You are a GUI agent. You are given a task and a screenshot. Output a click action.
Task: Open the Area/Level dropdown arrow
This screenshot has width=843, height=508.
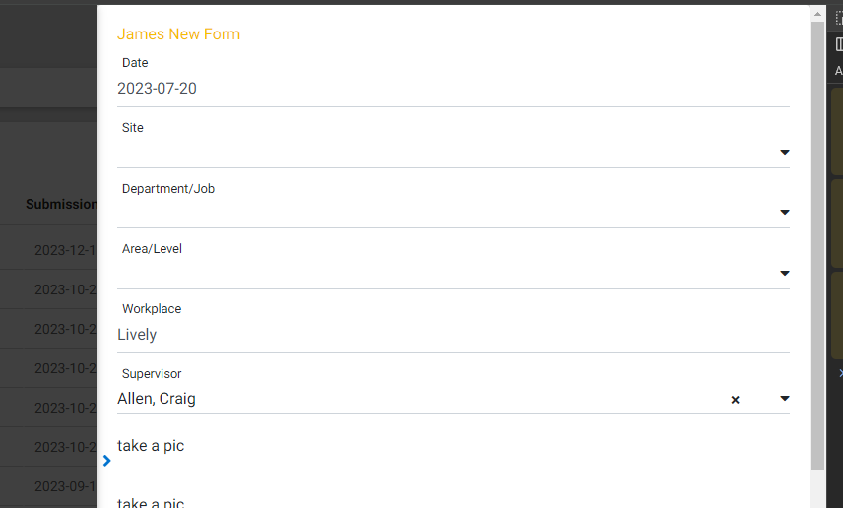784,273
